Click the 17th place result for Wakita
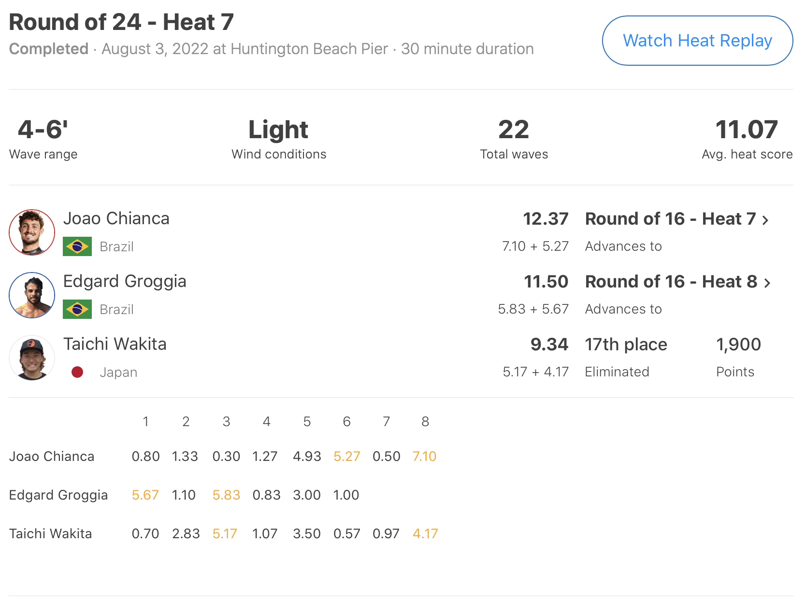805x602 pixels. (x=626, y=344)
